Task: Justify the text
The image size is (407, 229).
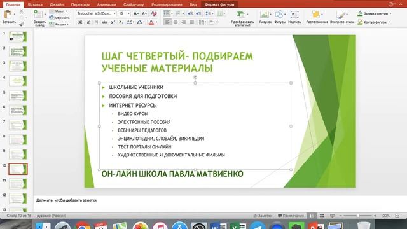Action: [x=192, y=22]
